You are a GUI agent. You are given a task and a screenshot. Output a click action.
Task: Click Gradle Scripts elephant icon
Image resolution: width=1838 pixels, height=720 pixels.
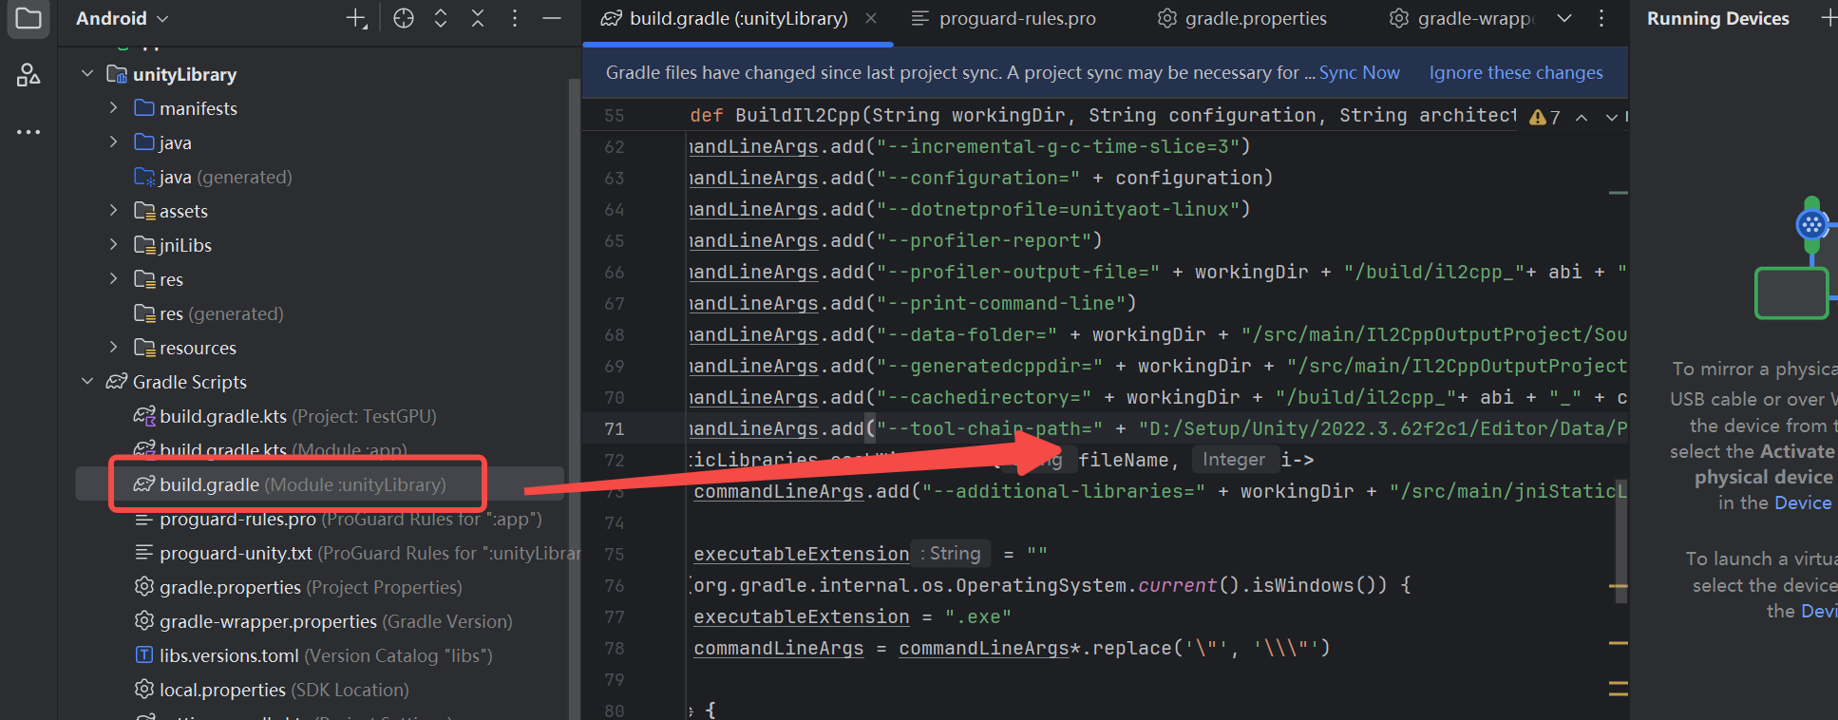tap(116, 382)
